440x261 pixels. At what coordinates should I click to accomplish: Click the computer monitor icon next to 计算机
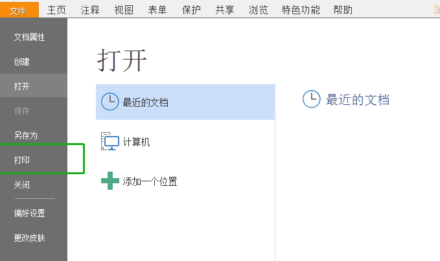(110, 141)
